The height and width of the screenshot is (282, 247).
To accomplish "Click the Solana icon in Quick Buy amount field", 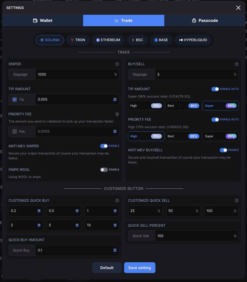I will pos(115,250).
